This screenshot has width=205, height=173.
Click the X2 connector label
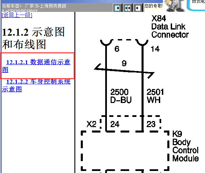[x=91, y=124]
